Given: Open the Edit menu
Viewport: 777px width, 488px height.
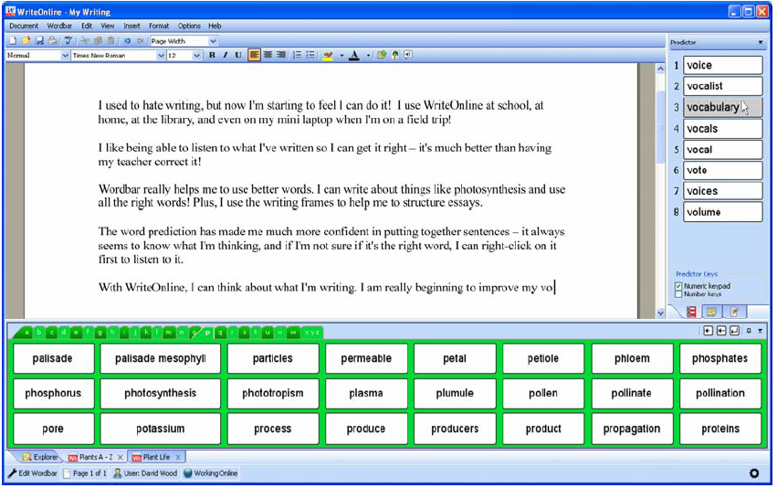Looking at the screenshot, I should pos(87,26).
